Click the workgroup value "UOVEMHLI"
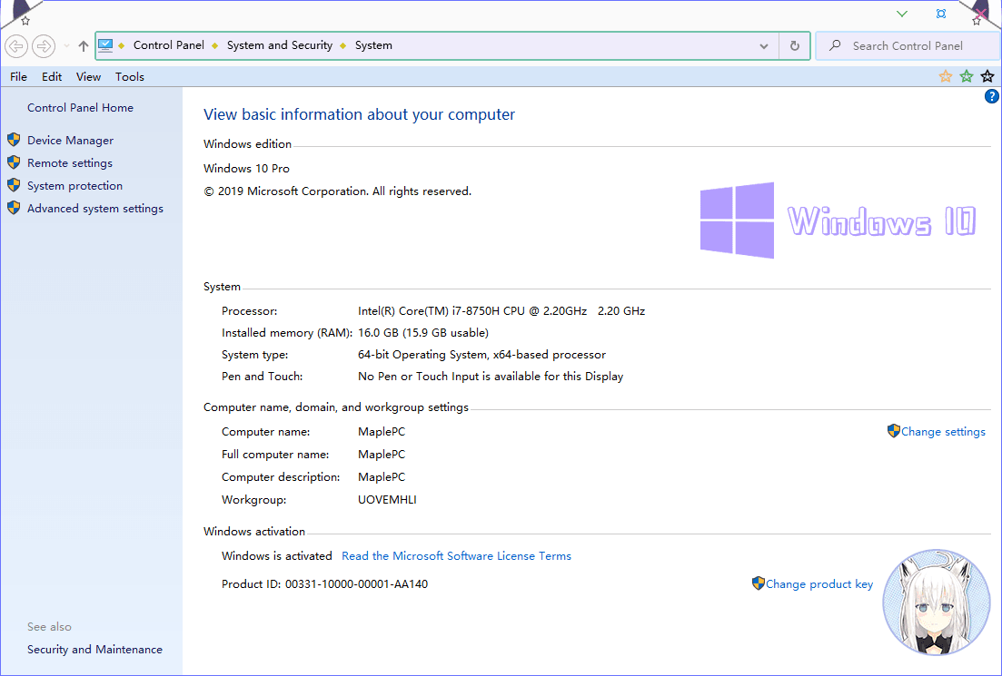The image size is (1002, 676). point(387,500)
